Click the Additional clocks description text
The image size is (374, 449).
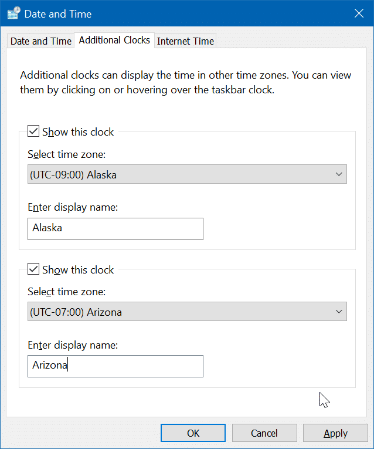point(186,83)
